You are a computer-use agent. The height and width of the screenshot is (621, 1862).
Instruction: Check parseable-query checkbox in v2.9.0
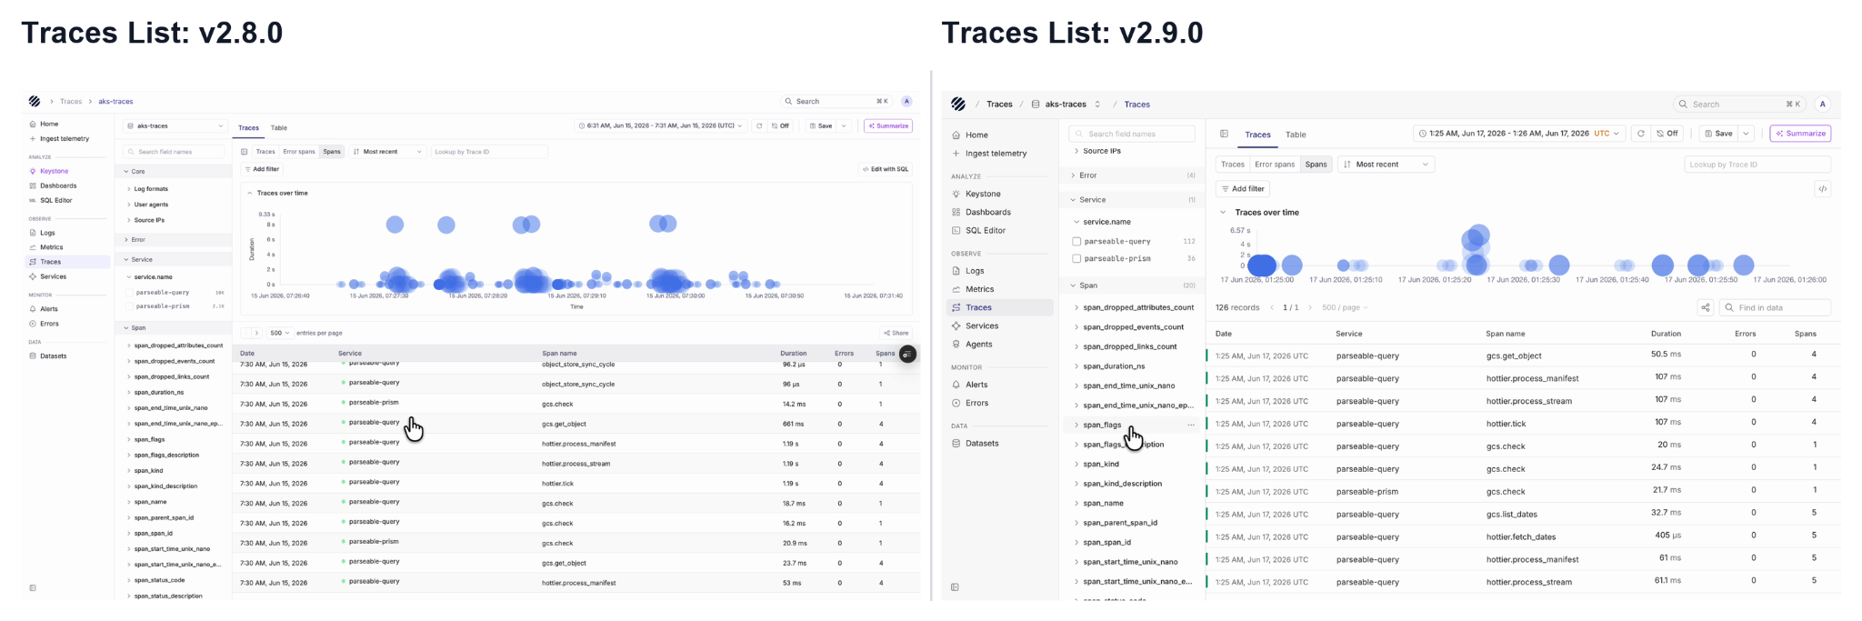pos(1076,242)
